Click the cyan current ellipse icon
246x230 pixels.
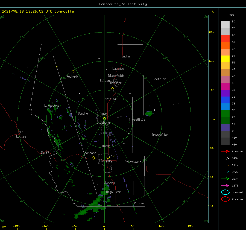point(225,192)
